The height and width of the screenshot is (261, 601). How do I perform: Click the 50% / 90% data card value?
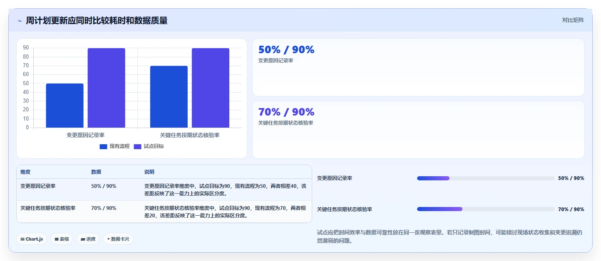point(286,50)
